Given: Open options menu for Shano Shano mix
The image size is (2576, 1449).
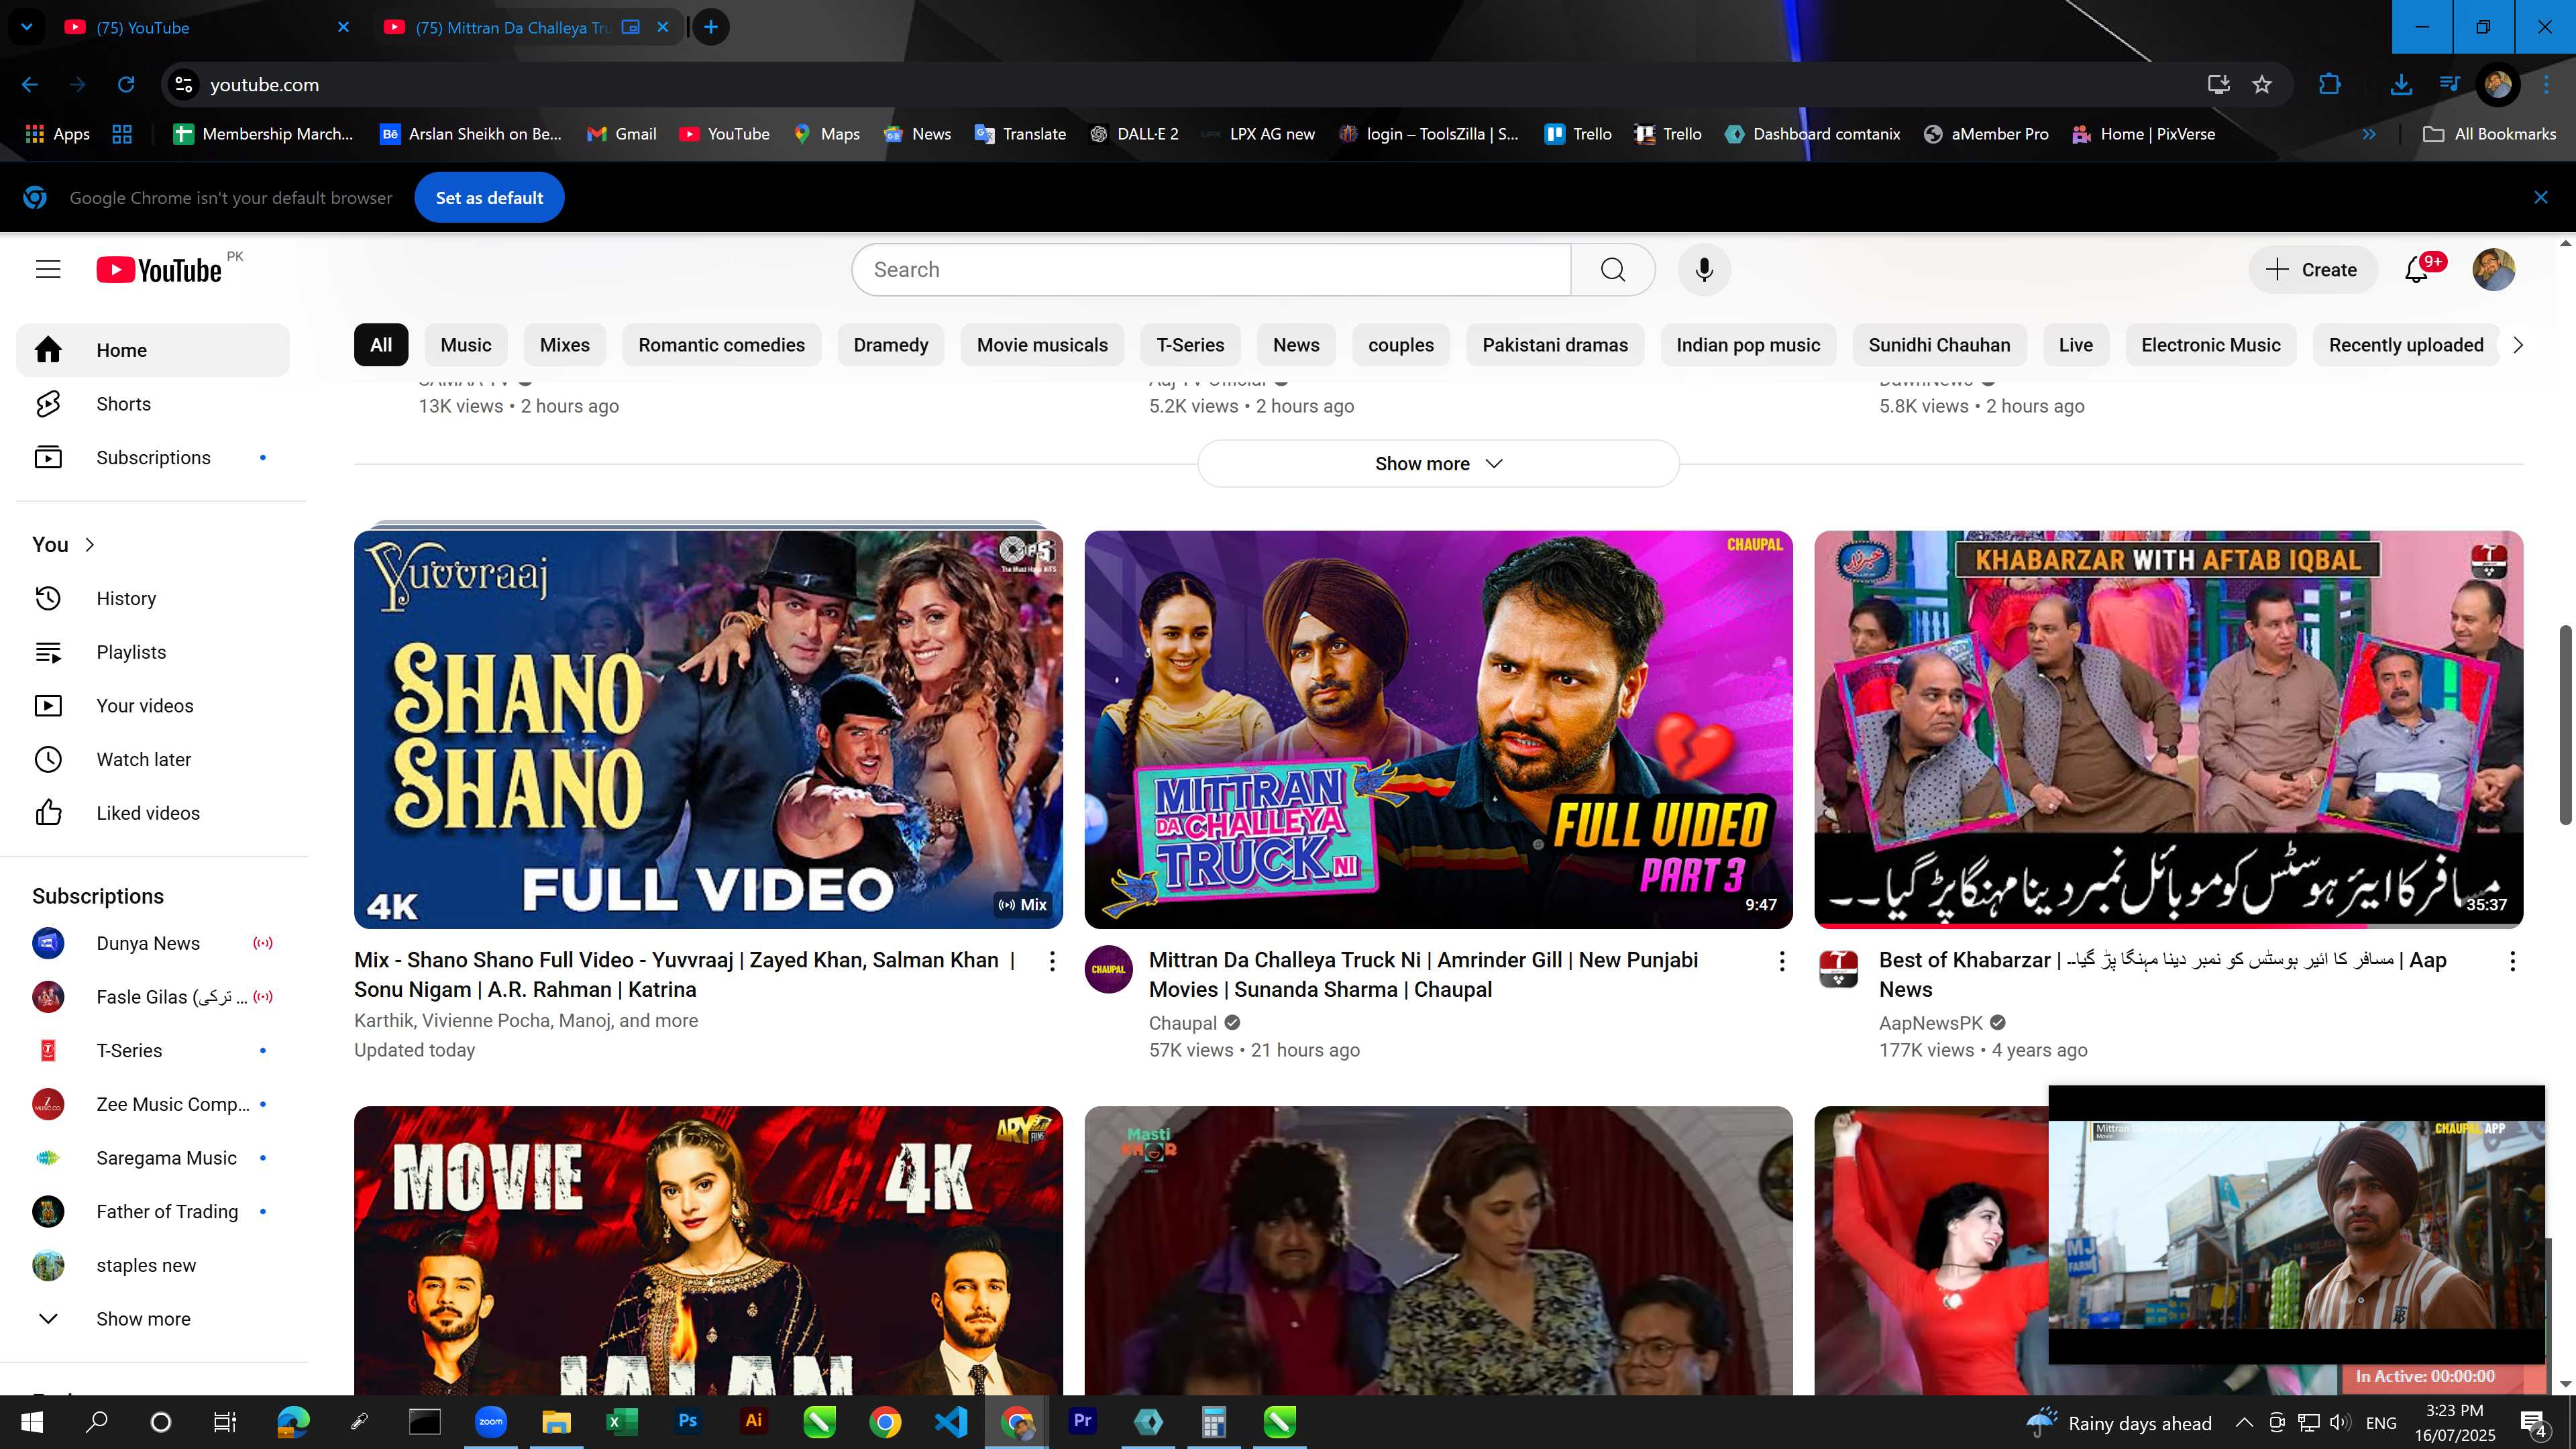Looking at the screenshot, I should tap(1051, 961).
